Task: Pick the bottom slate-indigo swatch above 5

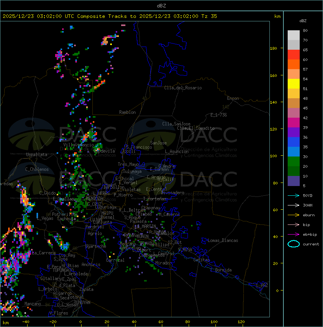Action: tap(293, 181)
